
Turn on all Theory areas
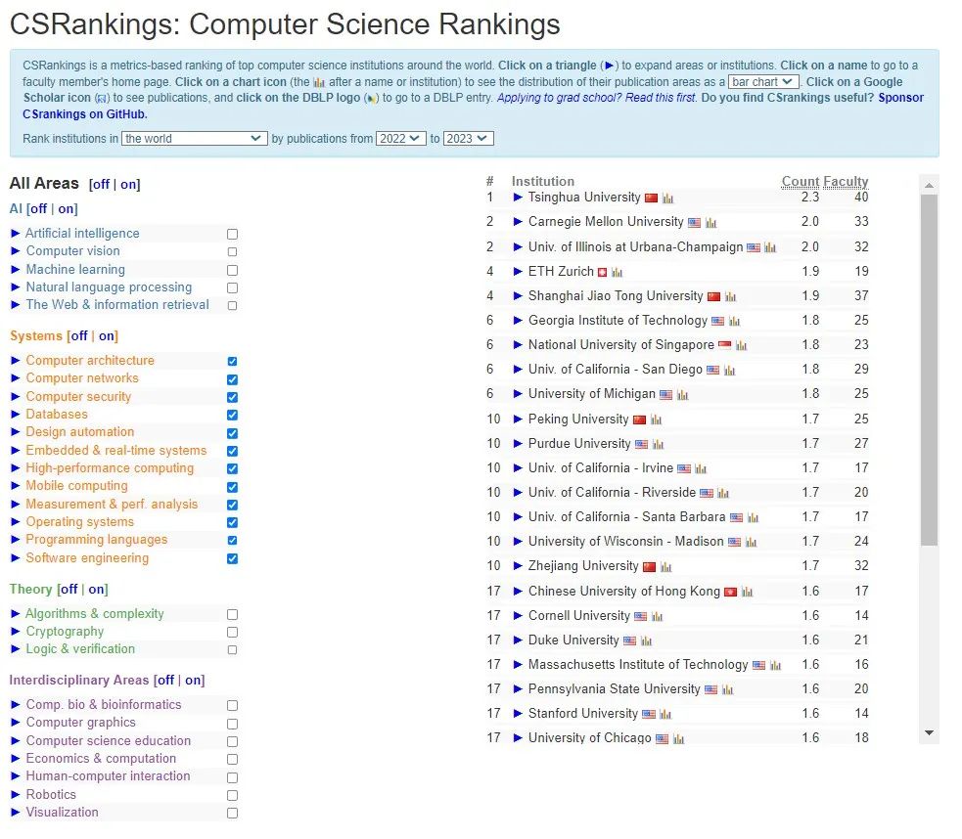tap(97, 590)
